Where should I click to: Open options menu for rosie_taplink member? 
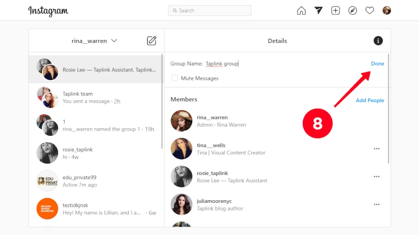tap(377, 176)
